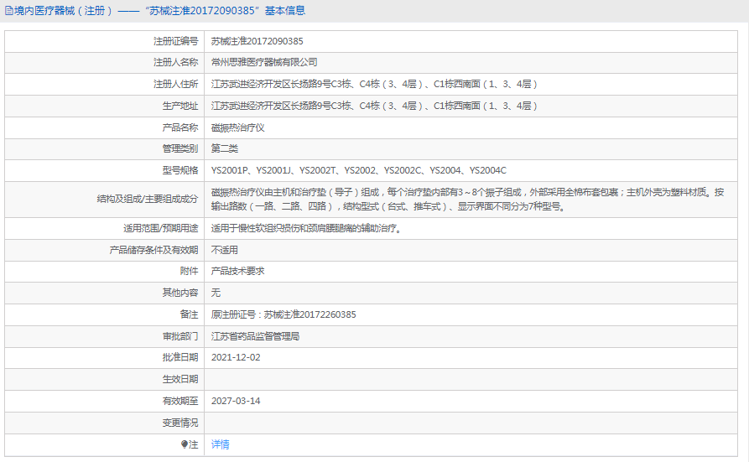Select the structure description paragraph
Image resolution: width=749 pixels, height=462 pixels.
468,200
